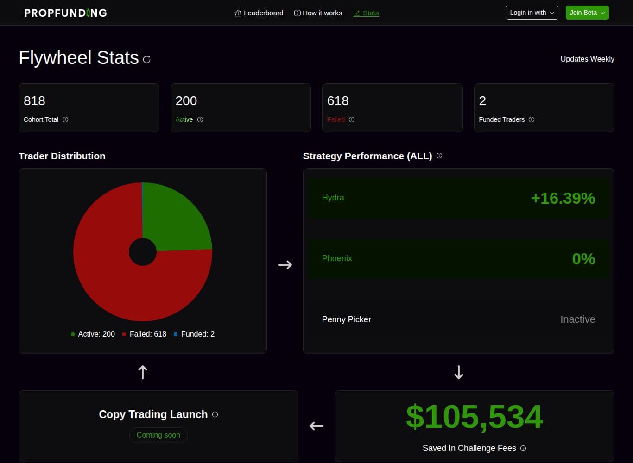Refresh Flywheel Stats with reload icon
The width and height of the screenshot is (633, 463).
coord(147,59)
